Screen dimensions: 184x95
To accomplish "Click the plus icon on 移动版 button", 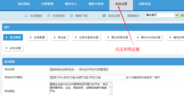I will tap(55, 37).
